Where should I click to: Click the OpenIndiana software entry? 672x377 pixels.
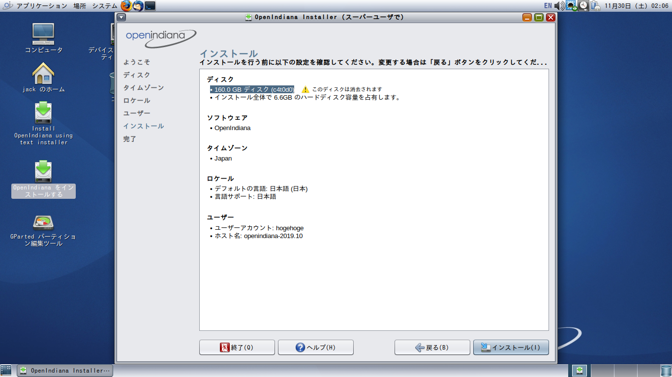click(x=230, y=128)
